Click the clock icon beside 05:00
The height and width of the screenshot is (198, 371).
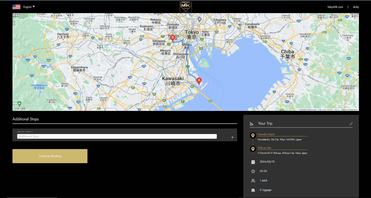253,171
